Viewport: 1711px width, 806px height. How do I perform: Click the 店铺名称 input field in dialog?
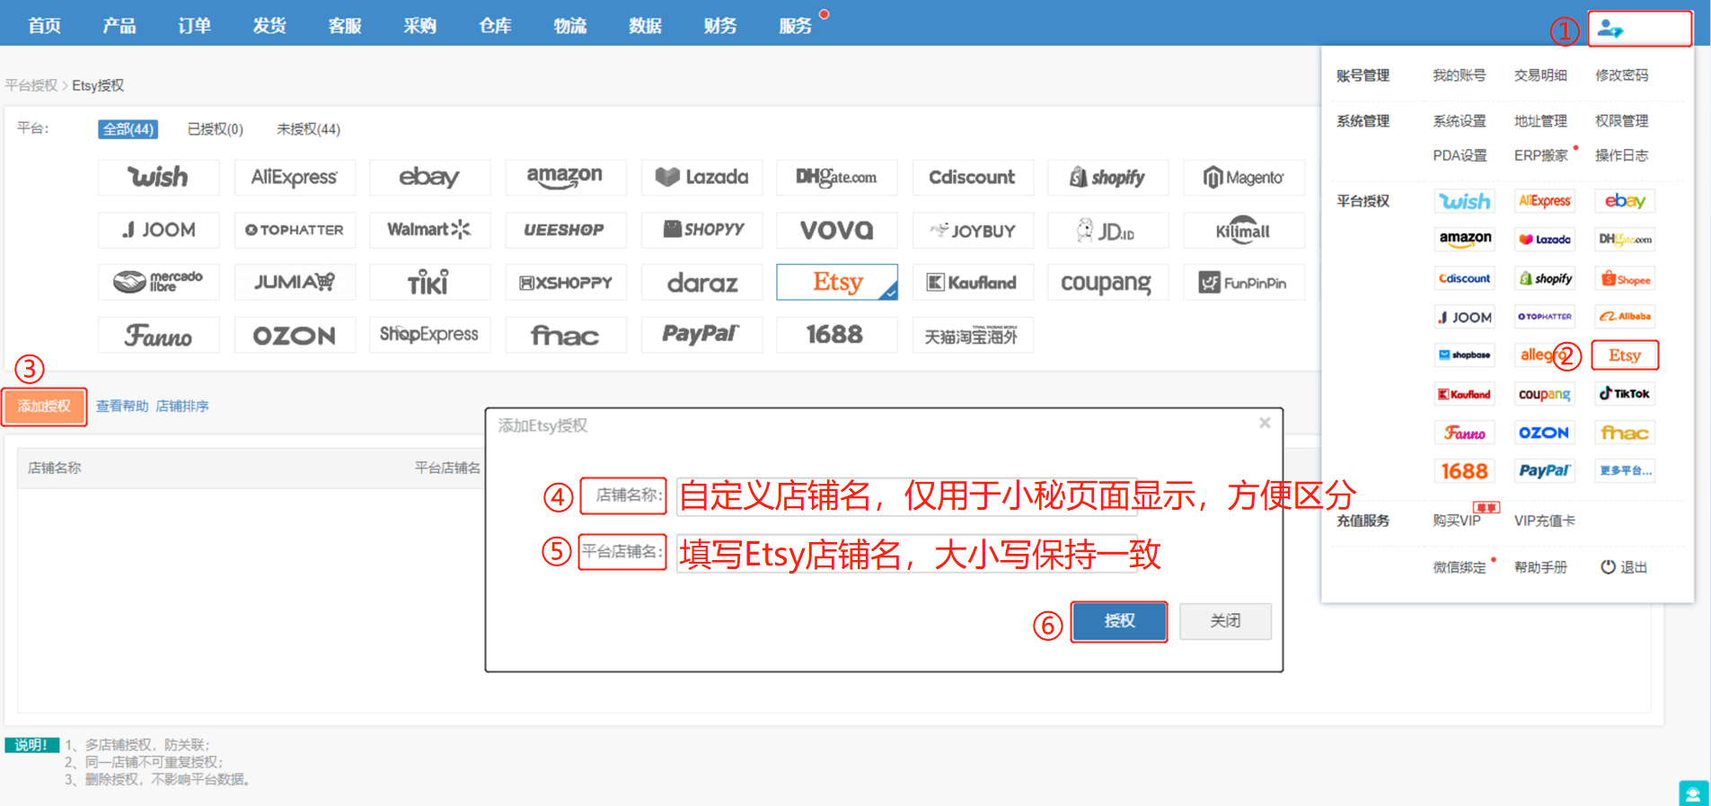tap(906, 495)
